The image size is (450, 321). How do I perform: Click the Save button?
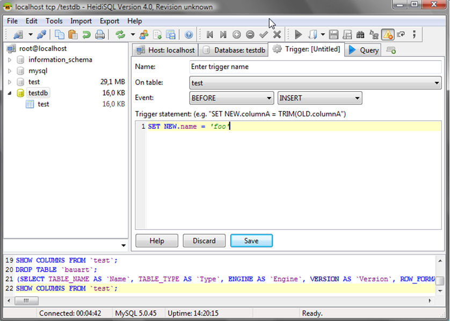click(x=251, y=241)
